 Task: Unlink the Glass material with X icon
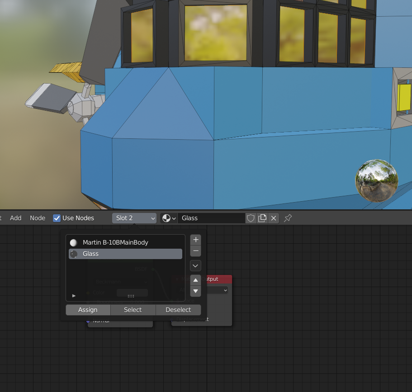point(274,218)
